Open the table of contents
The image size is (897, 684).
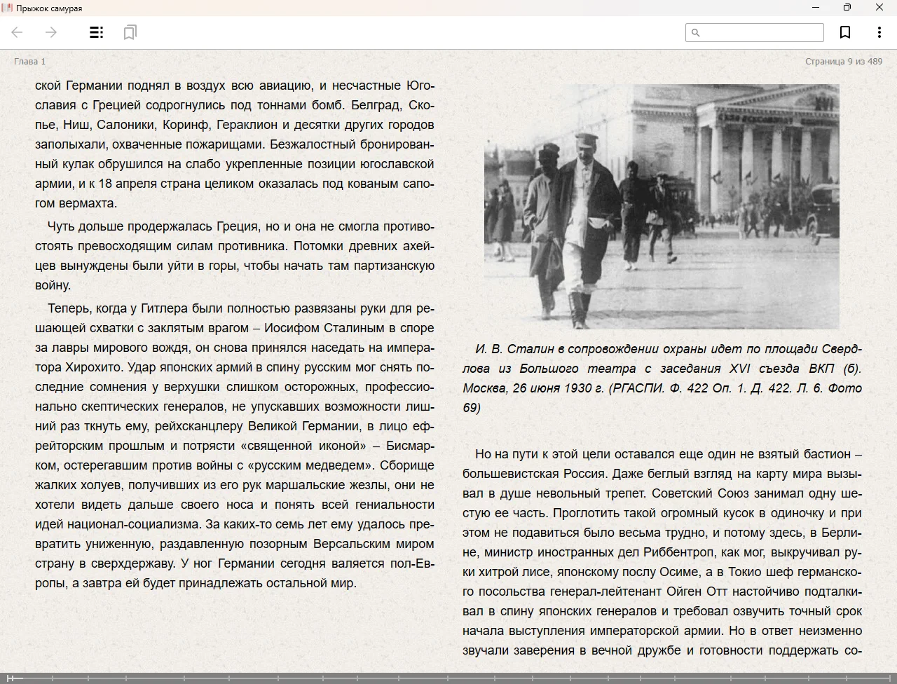tap(97, 32)
